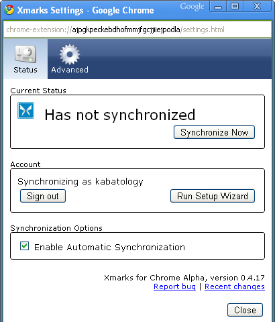Click the 'Enable Automatic Synchronization' label text
The image size is (275, 322).
109,248
